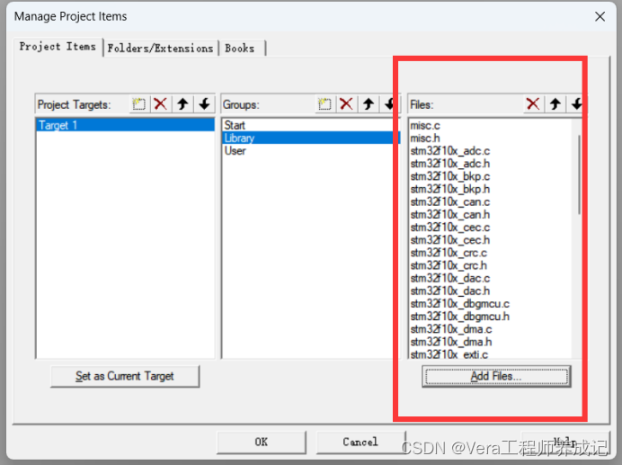Move the Project Target up
This screenshot has height=465, width=622.
click(x=182, y=104)
